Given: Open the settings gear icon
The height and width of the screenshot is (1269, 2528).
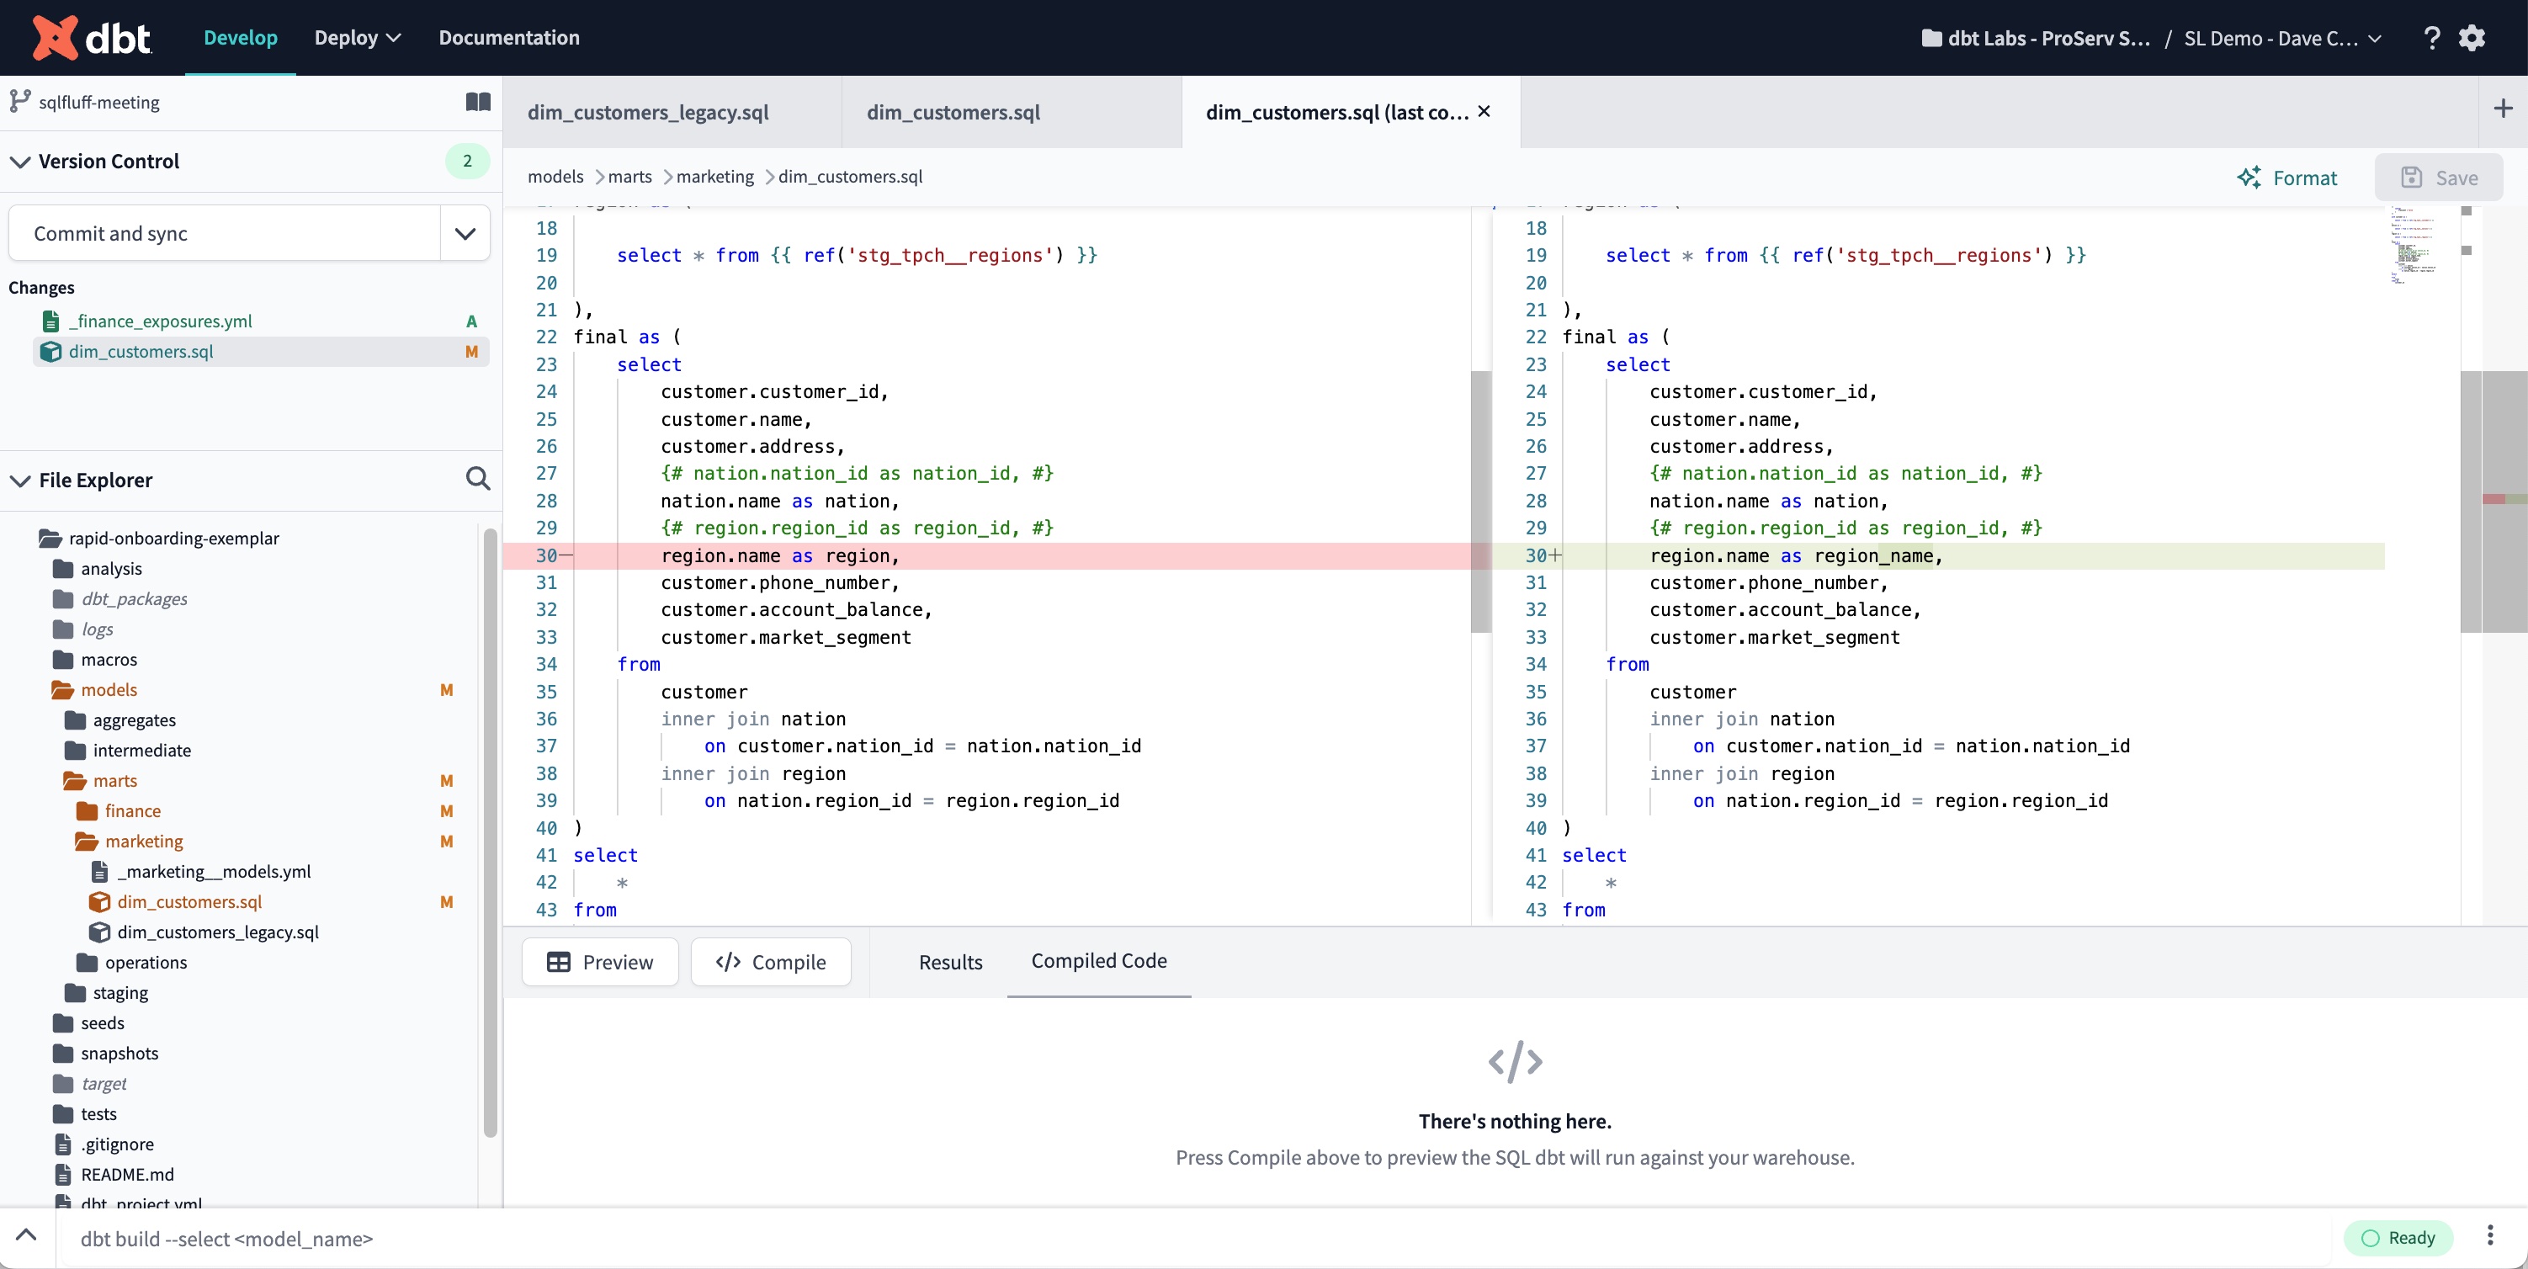Looking at the screenshot, I should click(x=2473, y=38).
